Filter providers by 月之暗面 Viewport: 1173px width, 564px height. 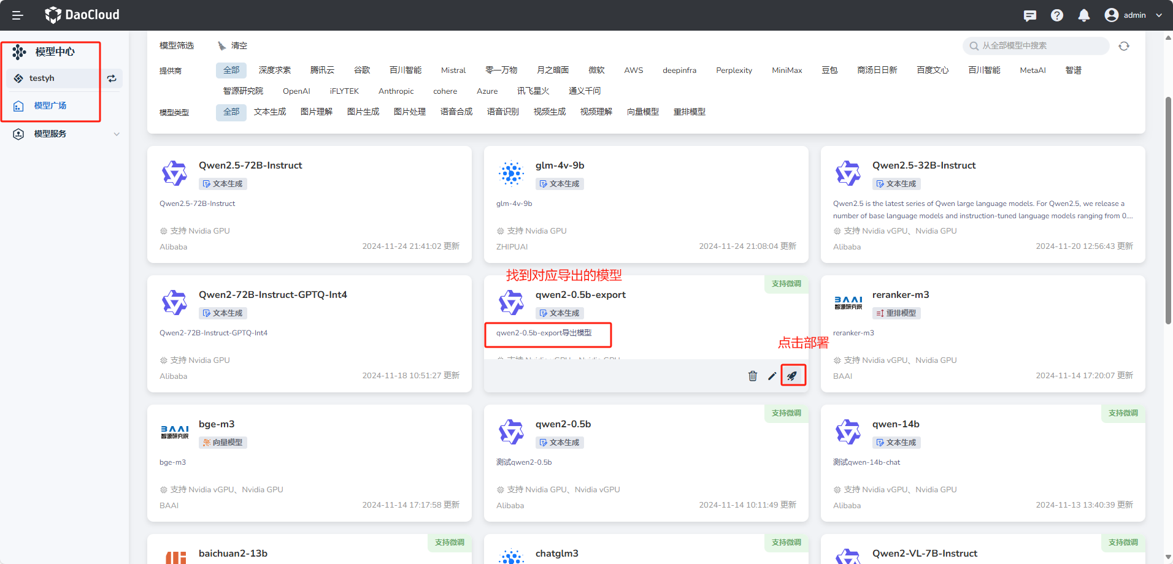tap(553, 70)
